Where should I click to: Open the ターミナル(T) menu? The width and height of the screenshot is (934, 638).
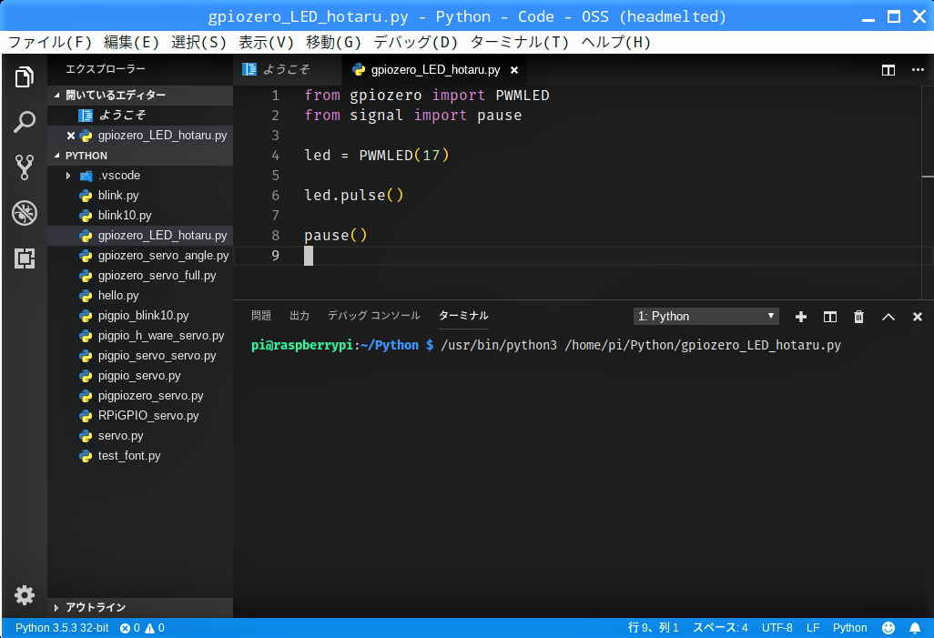pyautogui.click(x=520, y=42)
